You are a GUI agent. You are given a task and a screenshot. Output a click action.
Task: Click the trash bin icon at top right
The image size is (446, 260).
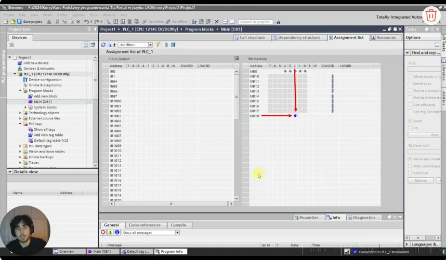pos(431,16)
